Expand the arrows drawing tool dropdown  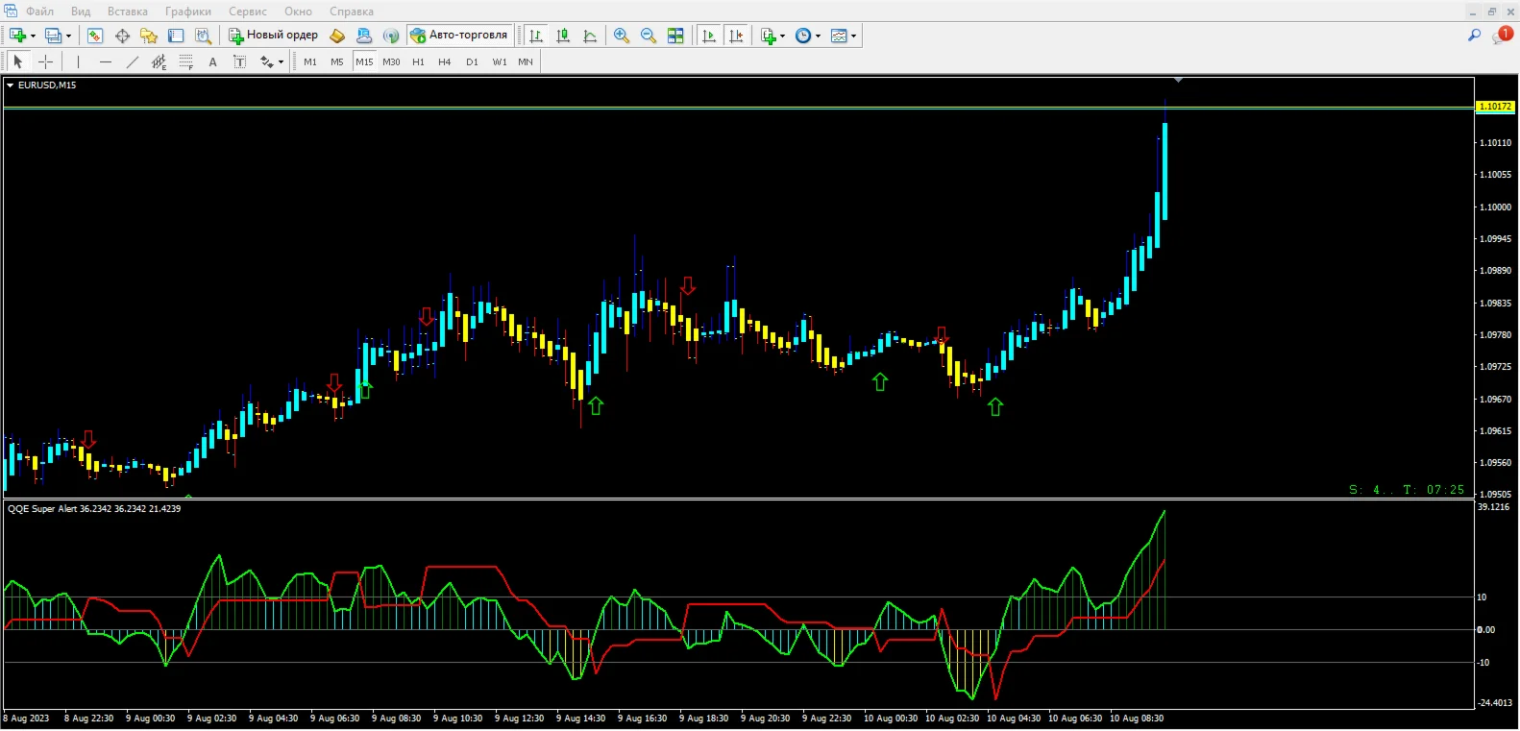[281, 62]
